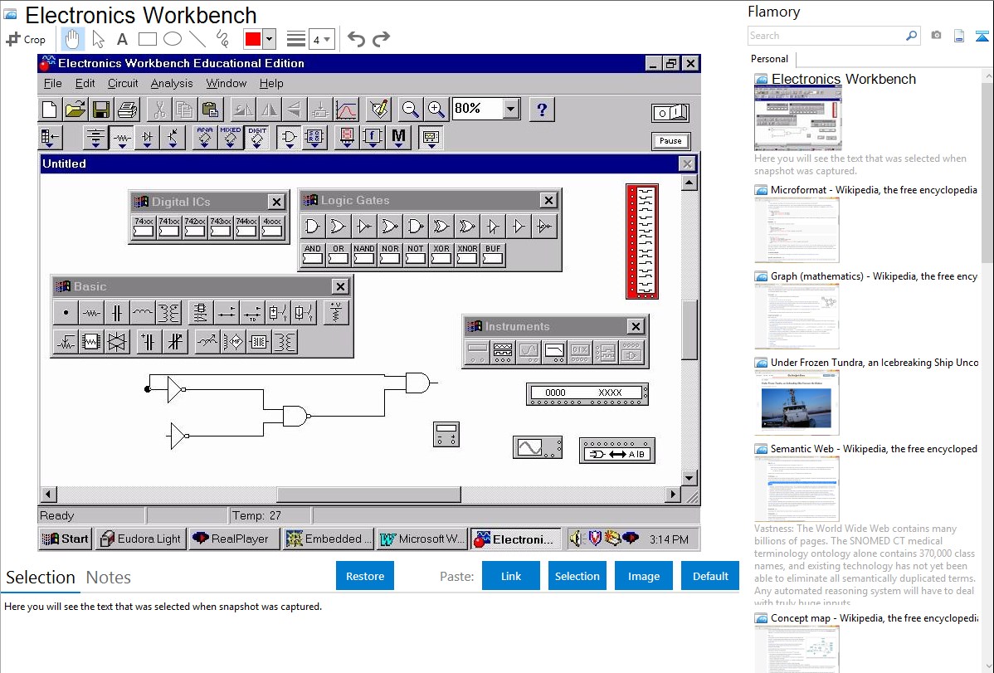This screenshot has height=673, width=994.
Task: Click the Open folder icon
Action: [75, 109]
